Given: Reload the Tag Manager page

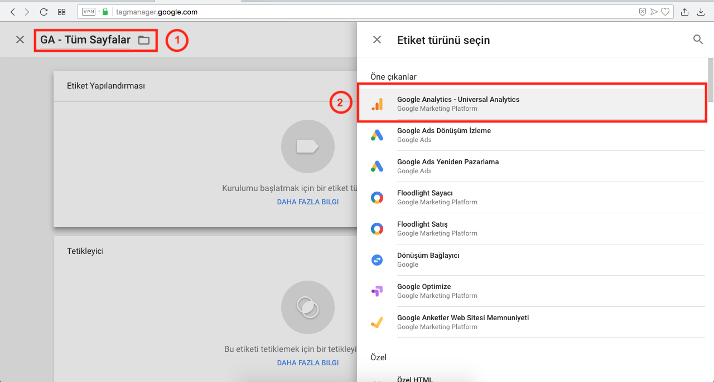Looking at the screenshot, I should (x=44, y=12).
